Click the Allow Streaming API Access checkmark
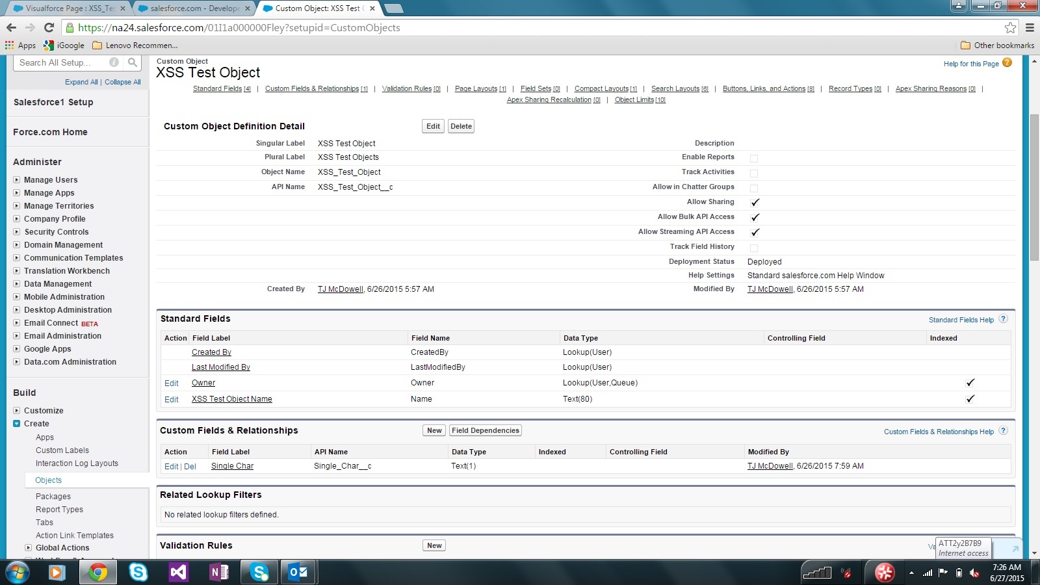The width and height of the screenshot is (1040, 585). click(755, 232)
